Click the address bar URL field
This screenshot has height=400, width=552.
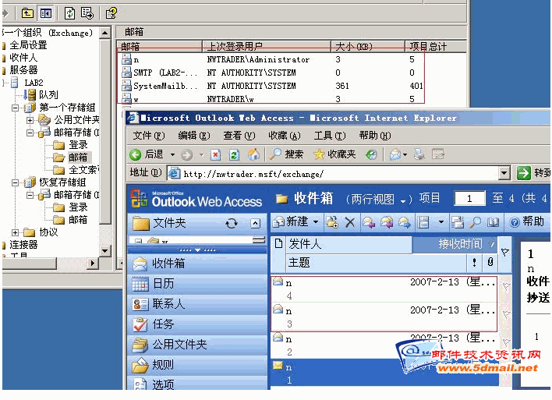(335, 173)
